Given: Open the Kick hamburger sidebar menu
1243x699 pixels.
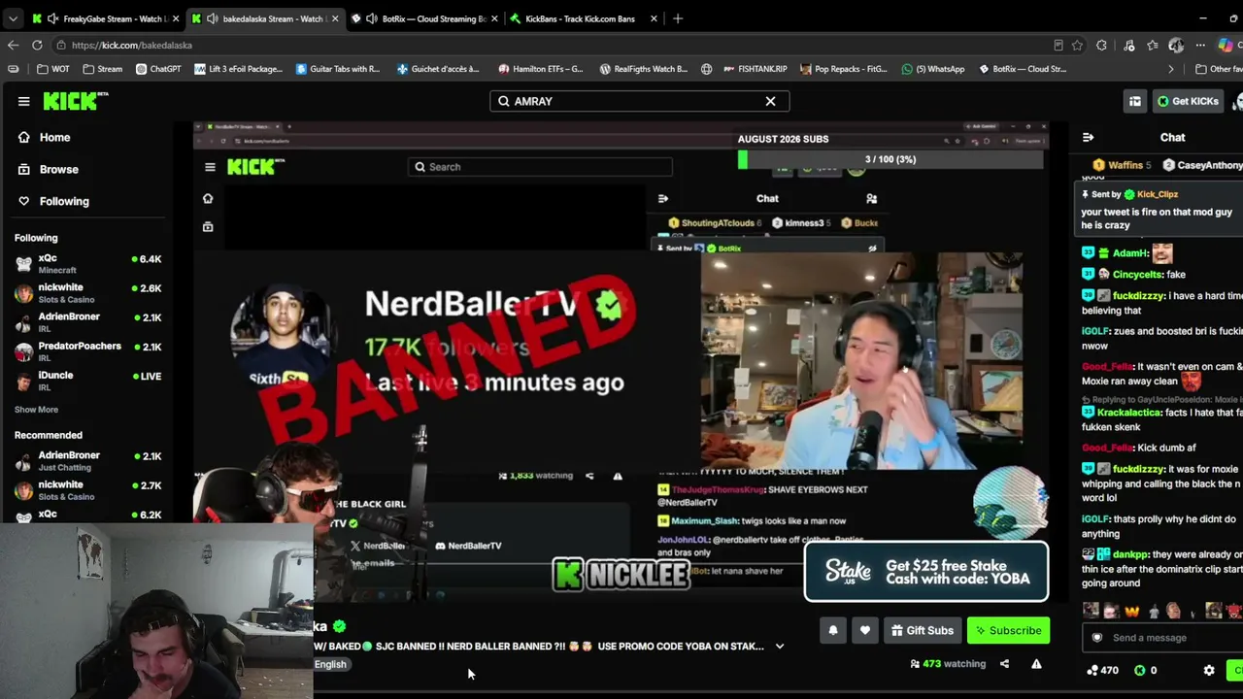Looking at the screenshot, I should pos(23,101).
